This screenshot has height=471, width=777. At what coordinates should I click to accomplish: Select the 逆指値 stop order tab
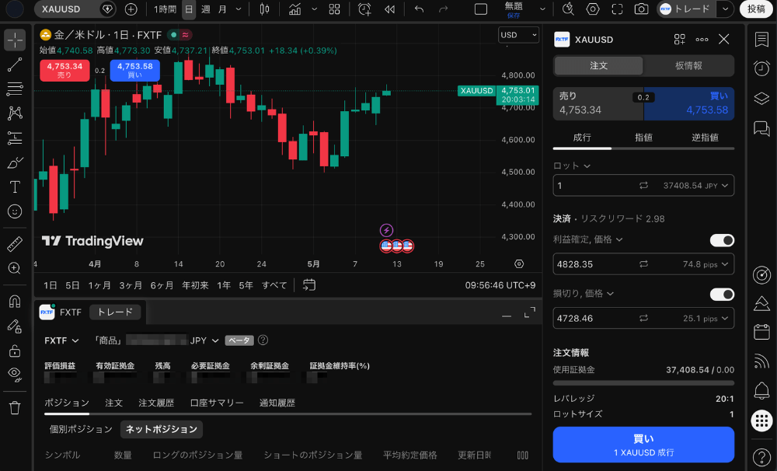704,138
